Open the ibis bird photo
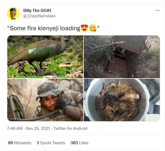This screenshot has width=165, height=151. 45,57
